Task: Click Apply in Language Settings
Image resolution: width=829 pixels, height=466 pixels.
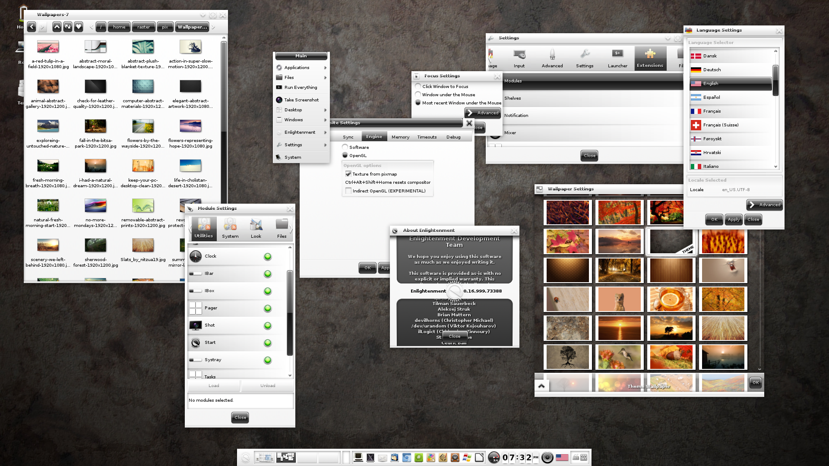Action: (734, 220)
